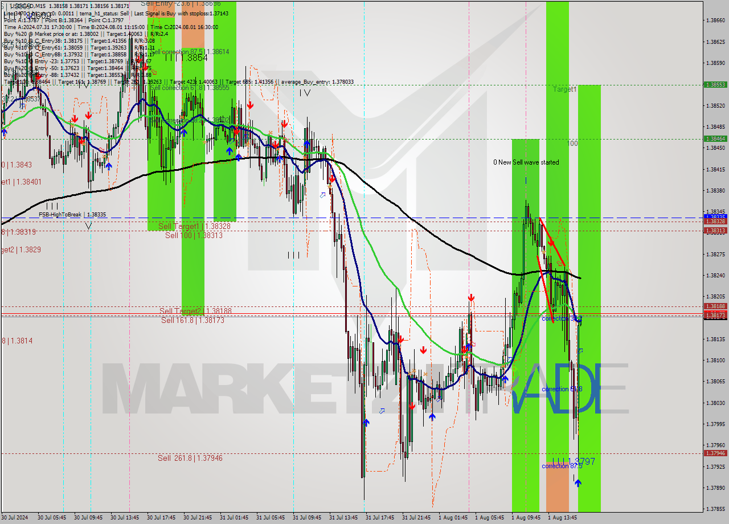Screen dimensions: 729x524
Task: Click the 1.38660 price scale value
Action: click(x=715, y=21)
